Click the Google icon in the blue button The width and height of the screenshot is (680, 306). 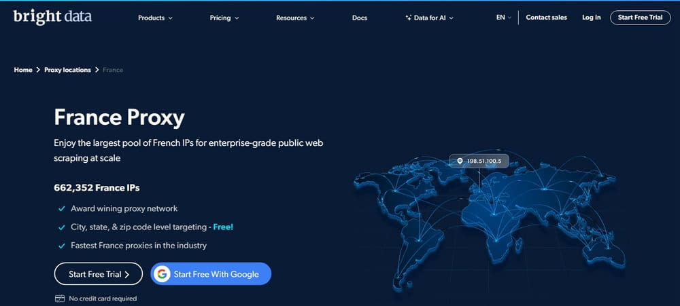[162, 274]
